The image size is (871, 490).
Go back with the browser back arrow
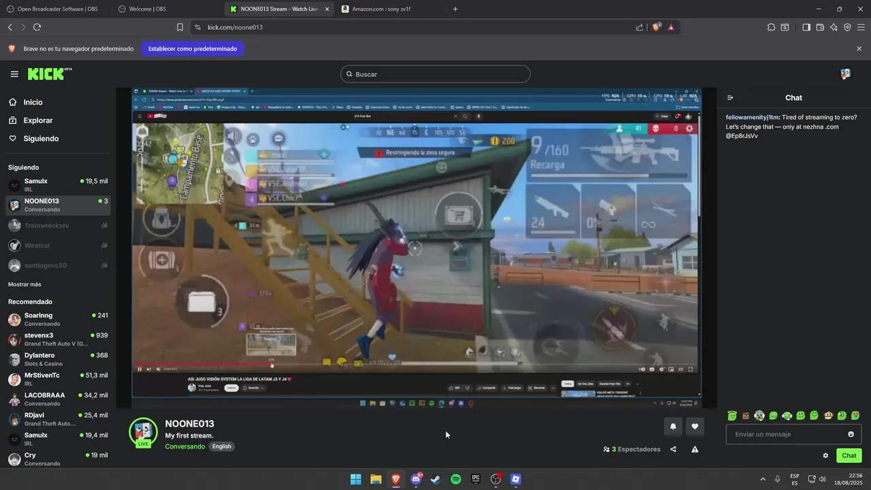10,27
